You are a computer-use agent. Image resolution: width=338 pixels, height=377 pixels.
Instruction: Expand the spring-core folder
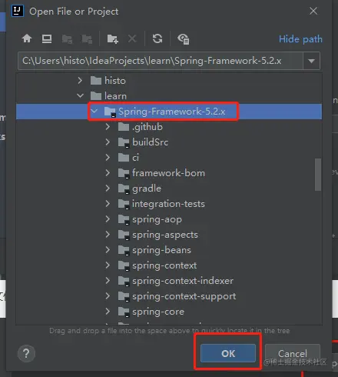108,312
